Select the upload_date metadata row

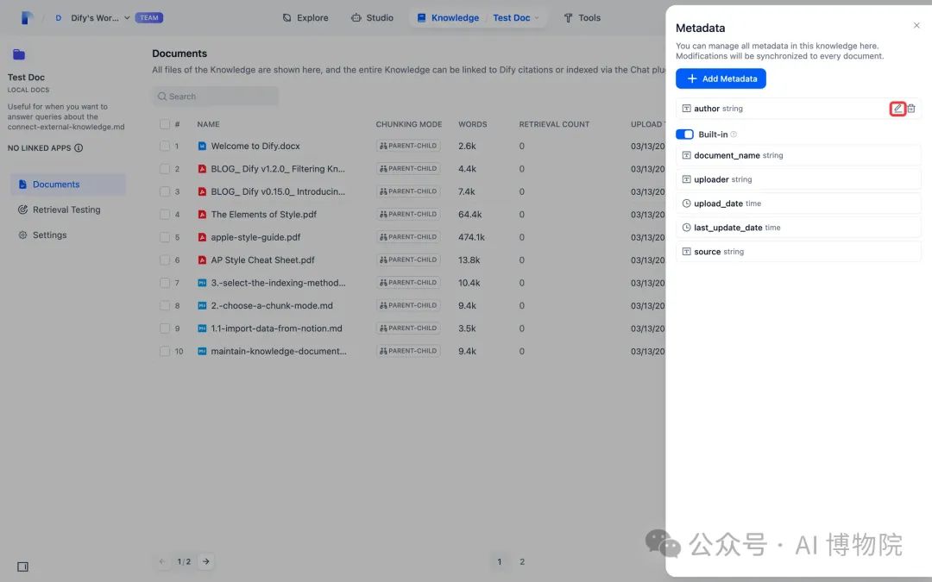798,203
